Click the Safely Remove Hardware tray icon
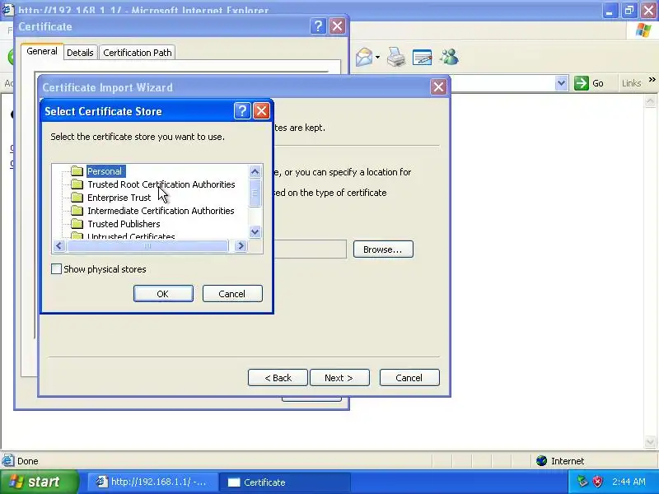The width and height of the screenshot is (659, 494). coord(582,482)
